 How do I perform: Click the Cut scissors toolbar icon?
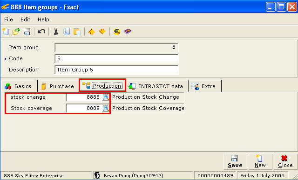point(56,32)
